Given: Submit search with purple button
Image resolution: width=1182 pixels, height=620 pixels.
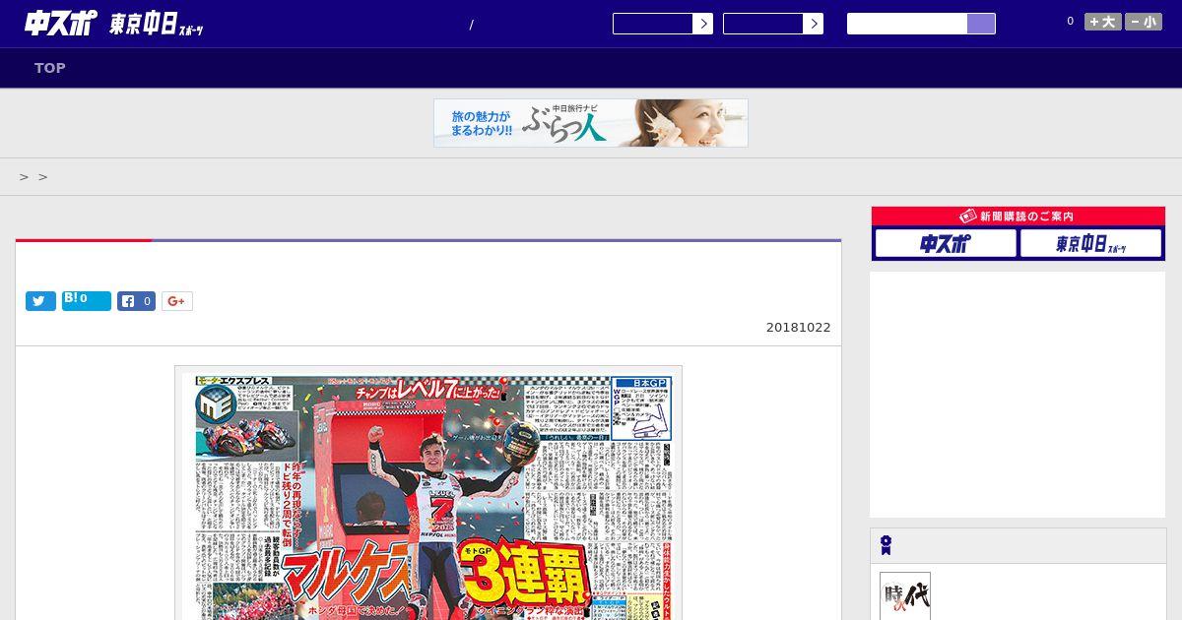Looking at the screenshot, I should (981, 24).
